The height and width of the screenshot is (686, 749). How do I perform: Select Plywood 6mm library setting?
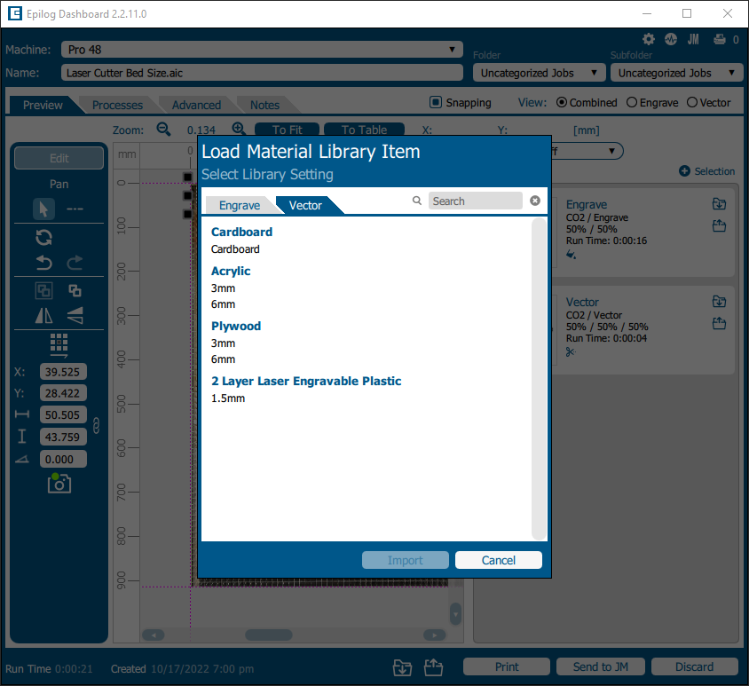point(223,359)
